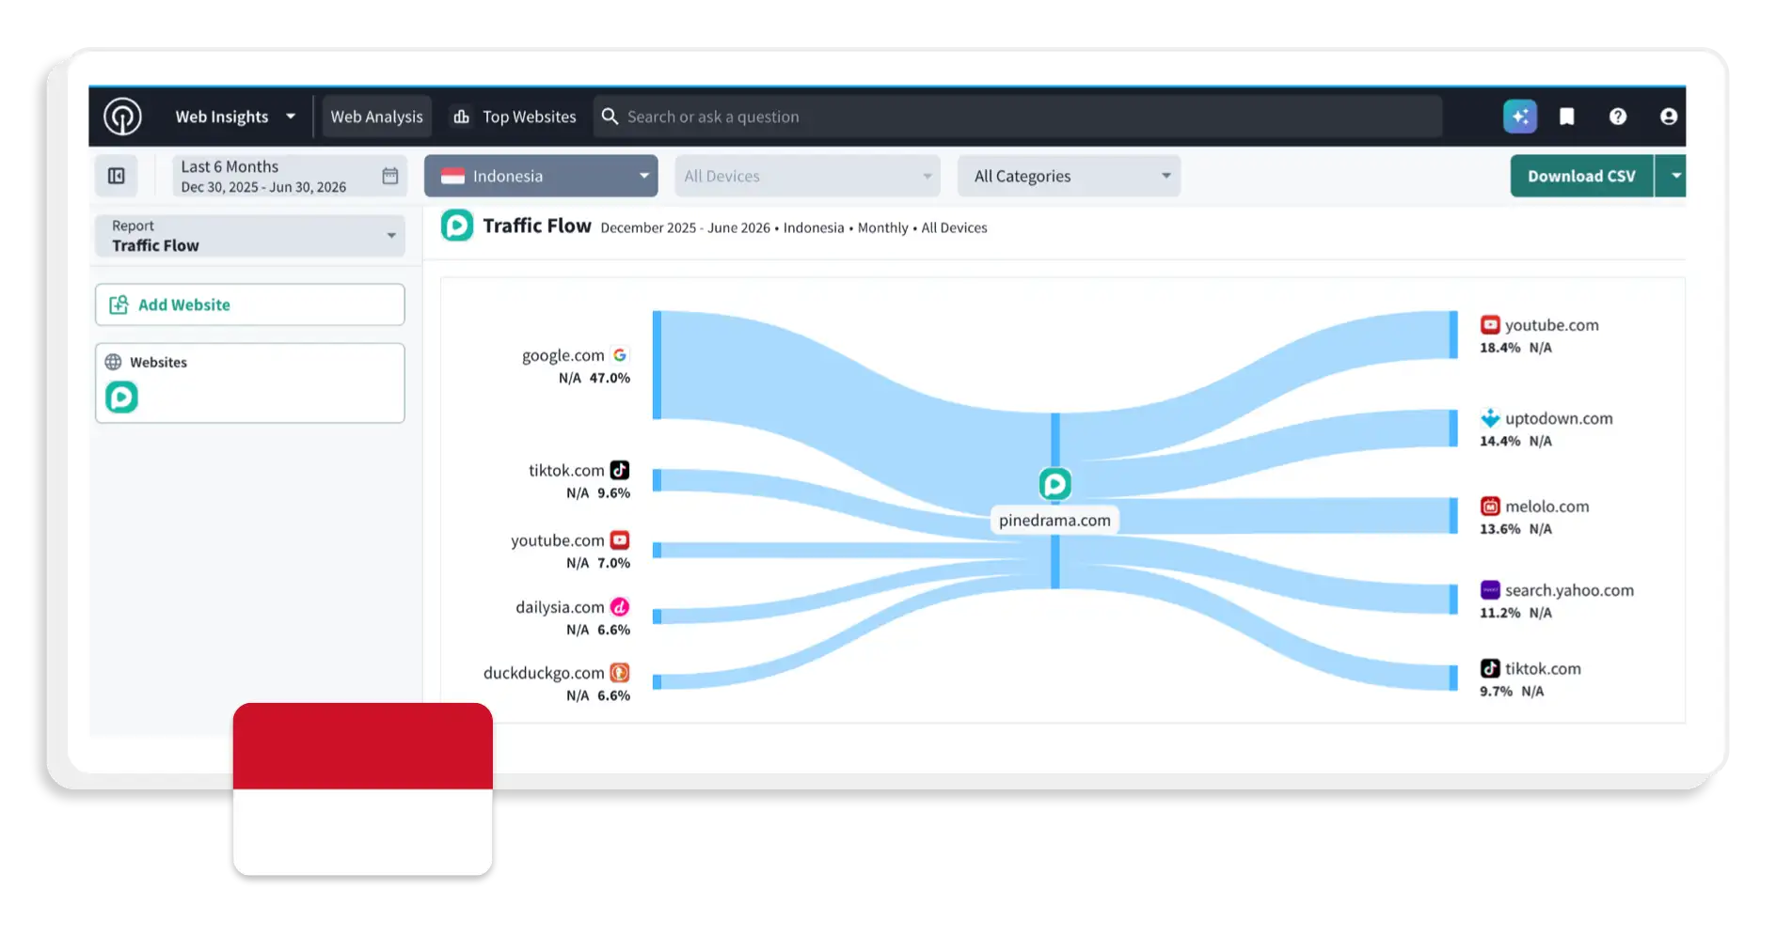Click the pinedrama.com center label
1776x936 pixels.
[x=1054, y=521]
